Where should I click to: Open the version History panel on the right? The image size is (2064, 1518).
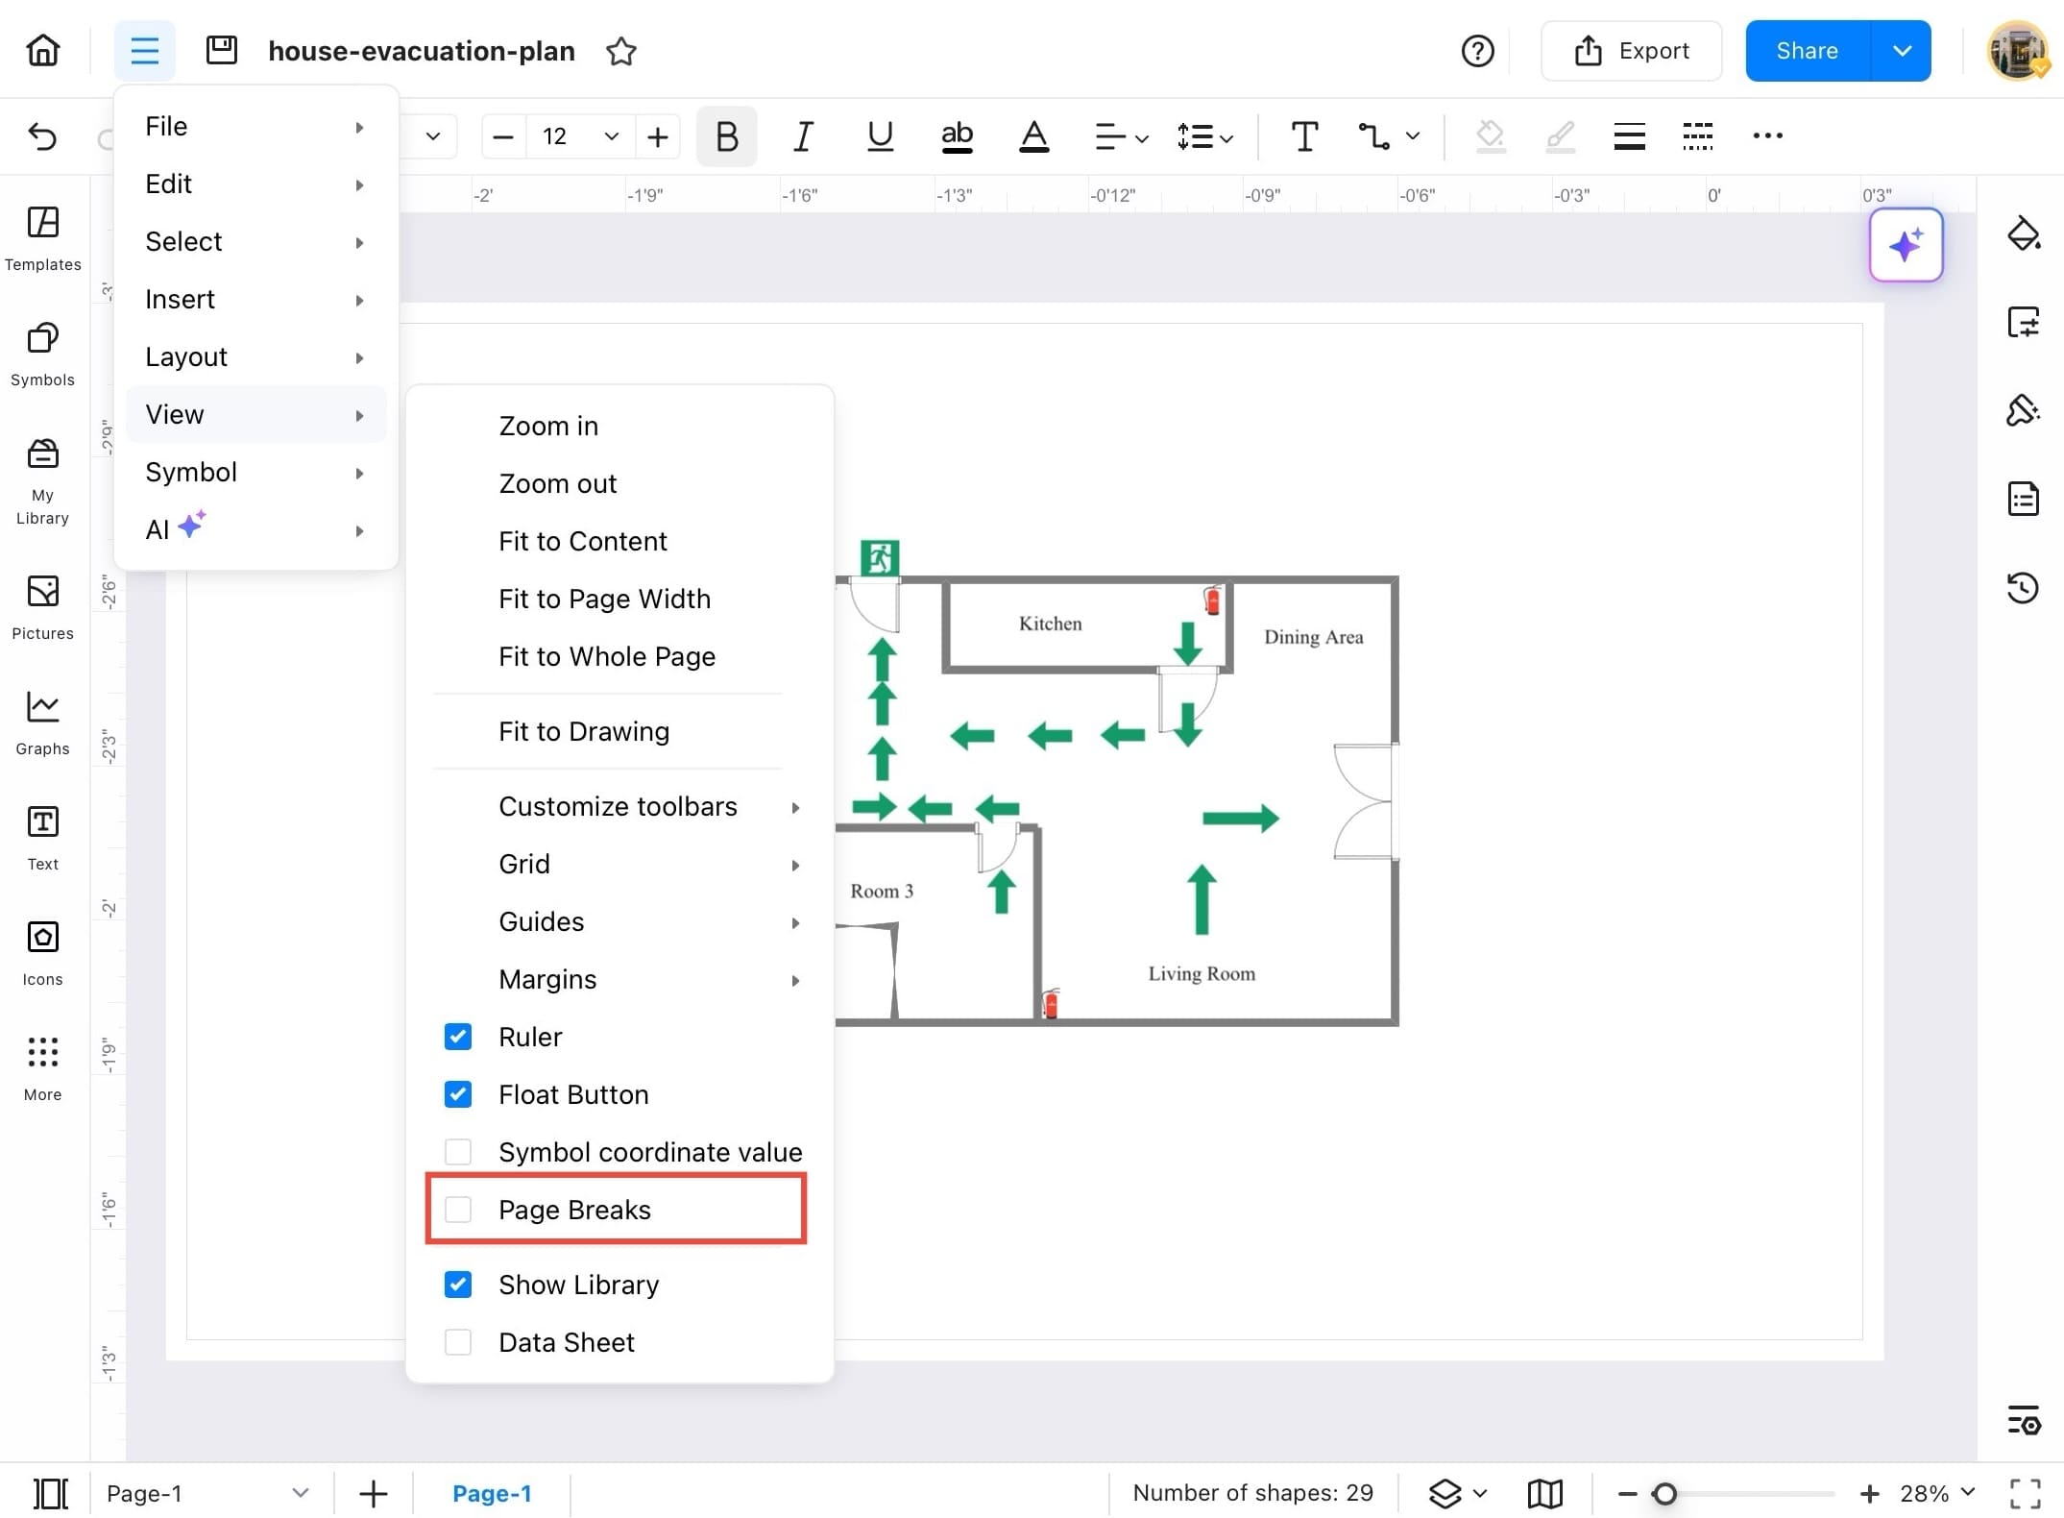point(2024,588)
